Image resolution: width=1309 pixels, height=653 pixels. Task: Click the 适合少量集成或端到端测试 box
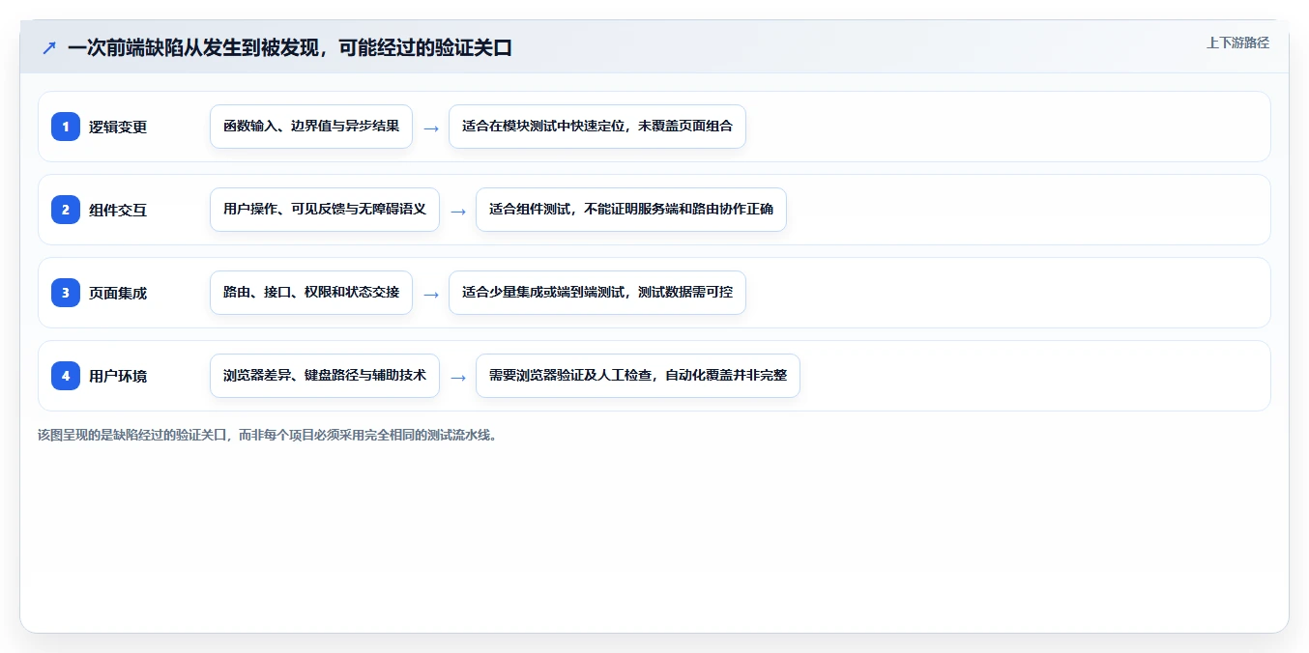click(597, 293)
